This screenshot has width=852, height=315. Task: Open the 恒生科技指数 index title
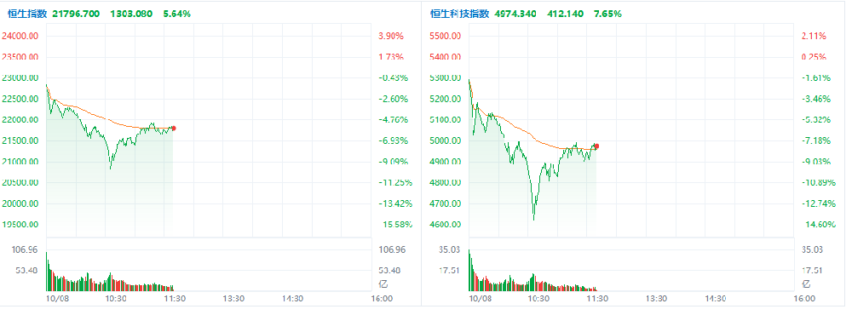click(x=460, y=14)
